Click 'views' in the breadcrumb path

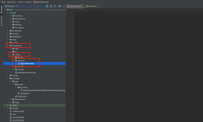click(x=21, y=2)
